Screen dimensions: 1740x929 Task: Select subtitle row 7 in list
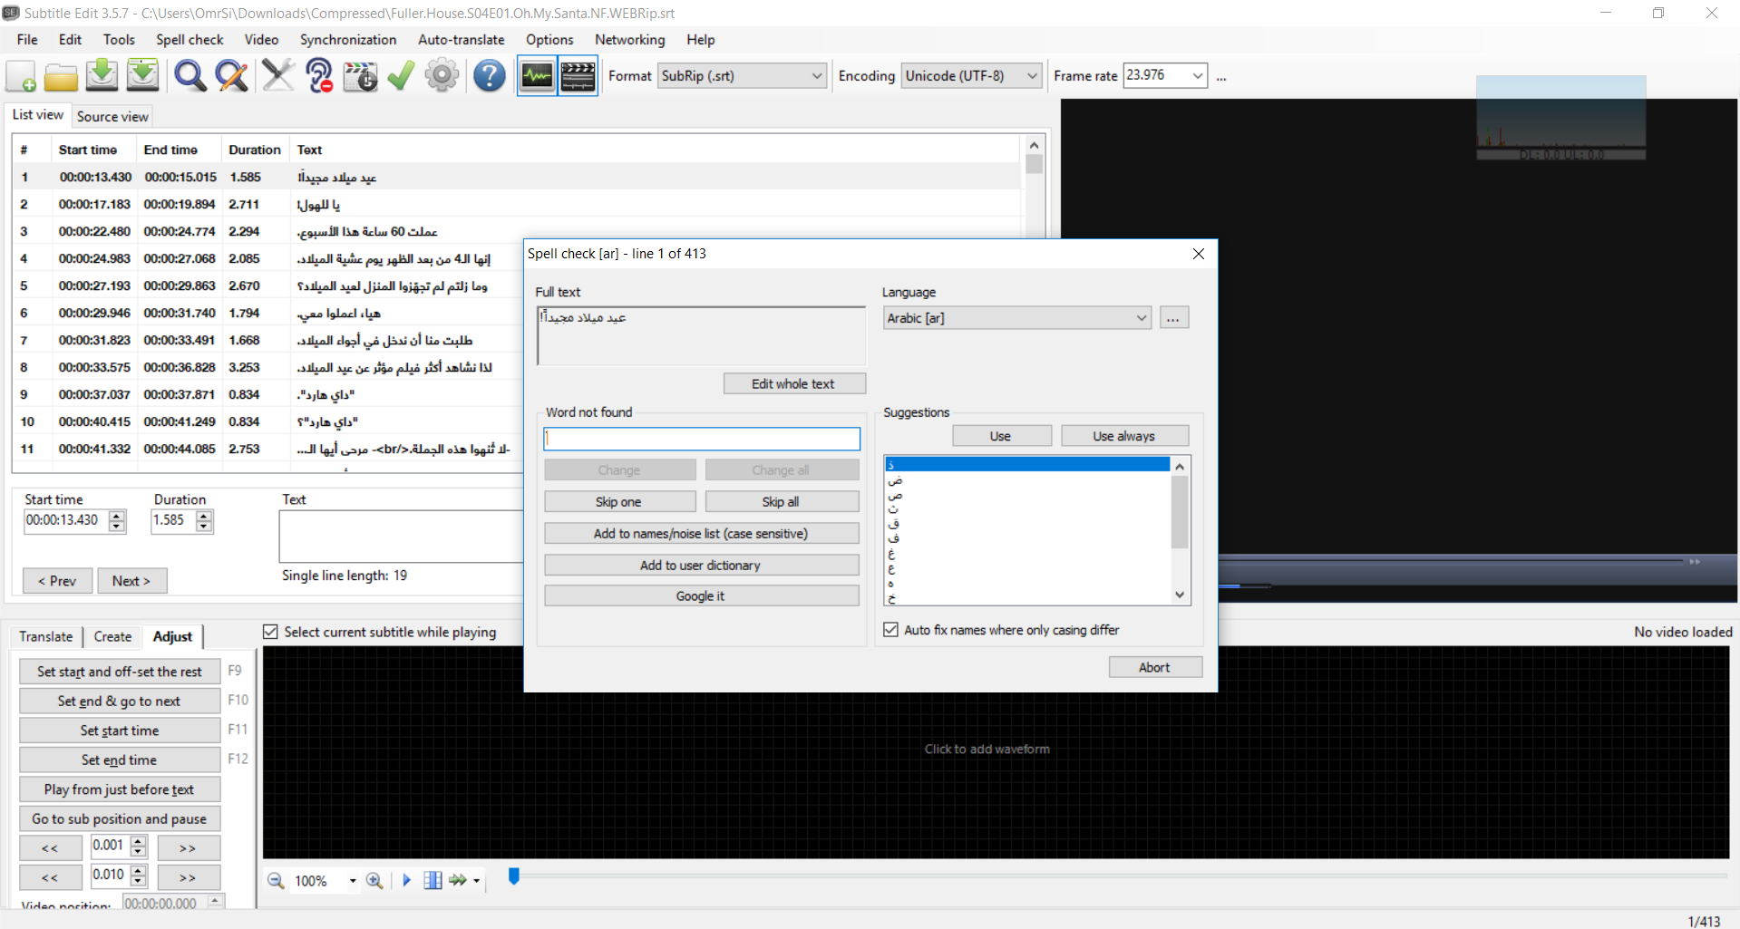coord(517,340)
